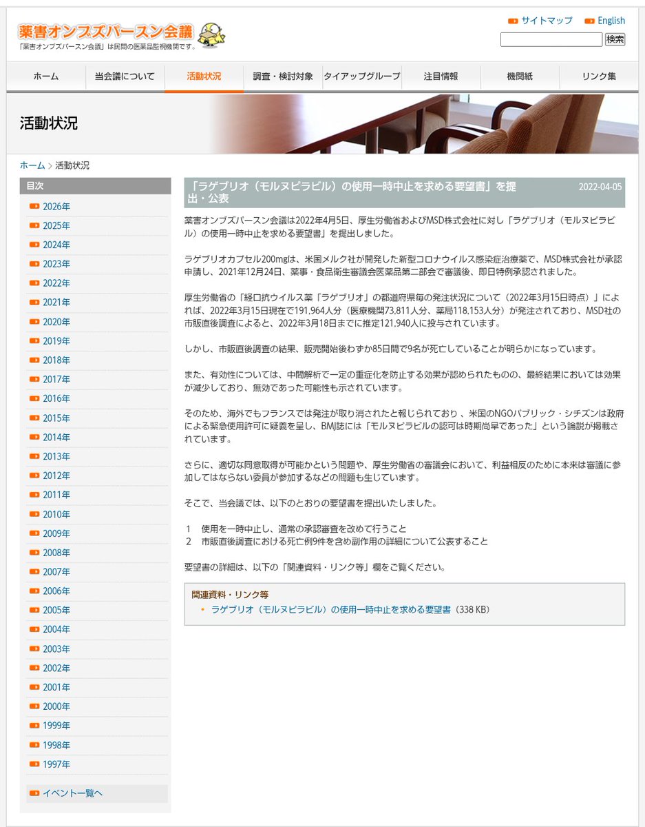Open the 当会議について menu tab
The image size is (645, 827).
[125, 76]
